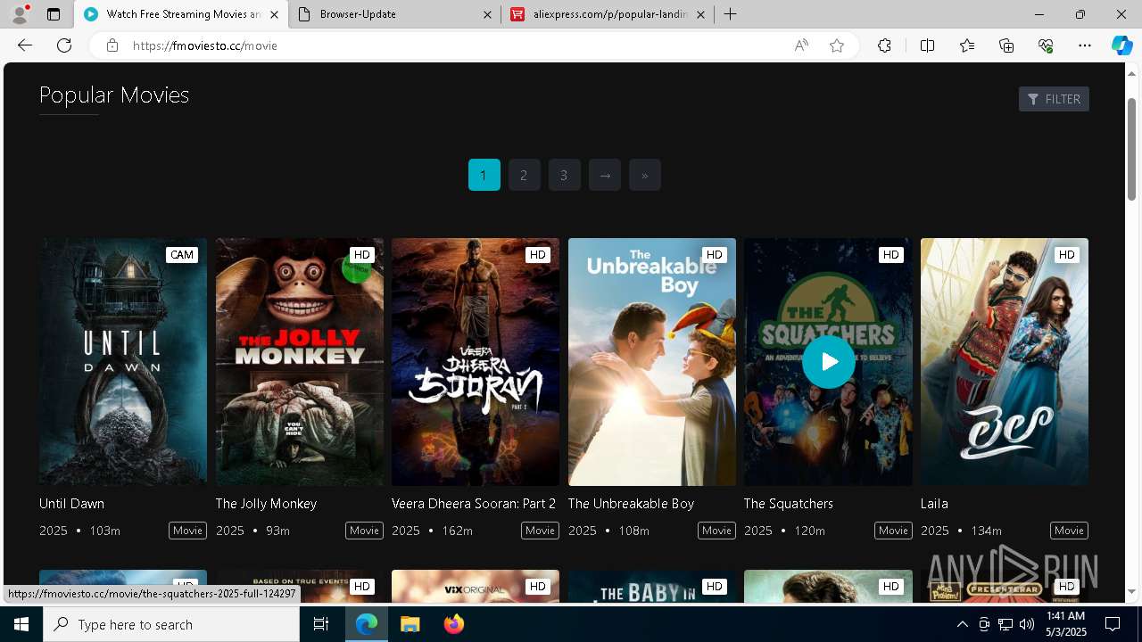Show hidden system tray icons
The width and height of the screenshot is (1142, 642).
click(x=962, y=624)
